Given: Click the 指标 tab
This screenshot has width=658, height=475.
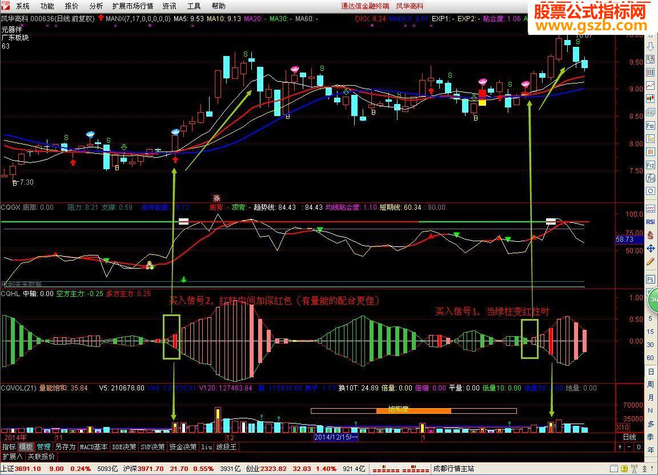Looking at the screenshot, I should click(9, 447).
